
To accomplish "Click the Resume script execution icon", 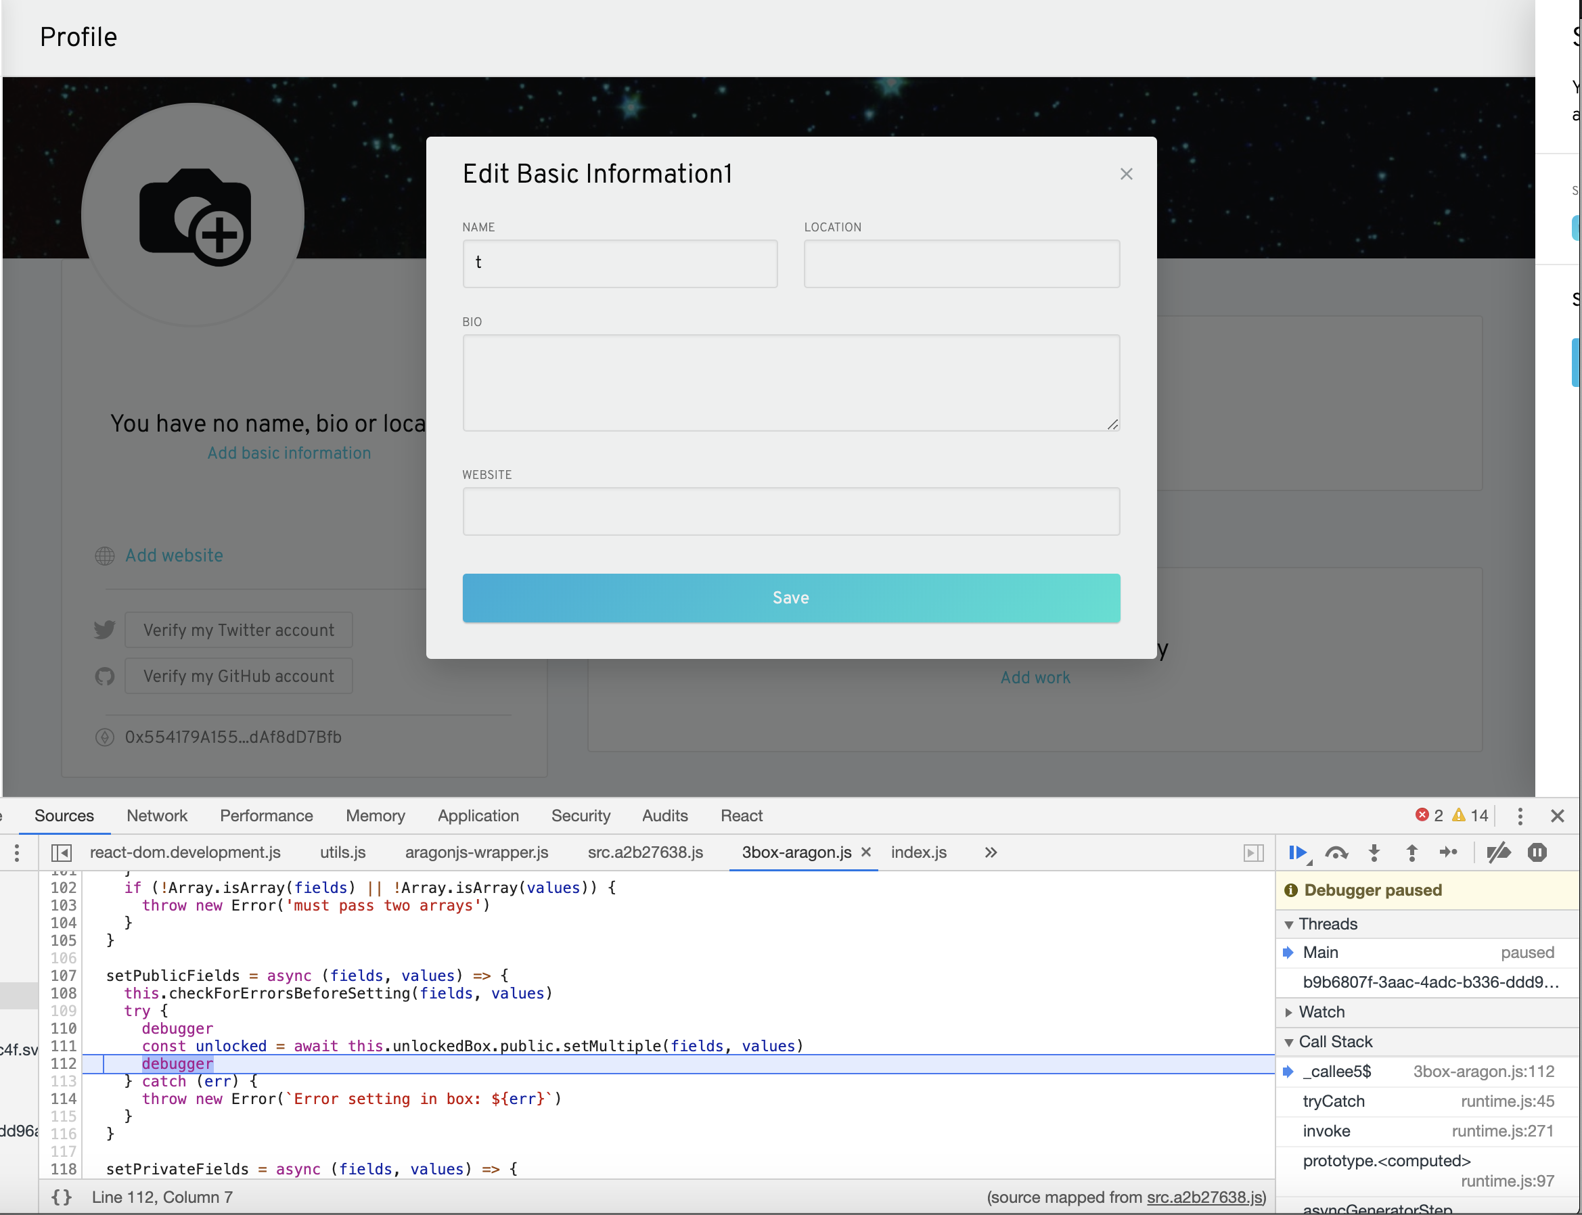I will point(1298,852).
